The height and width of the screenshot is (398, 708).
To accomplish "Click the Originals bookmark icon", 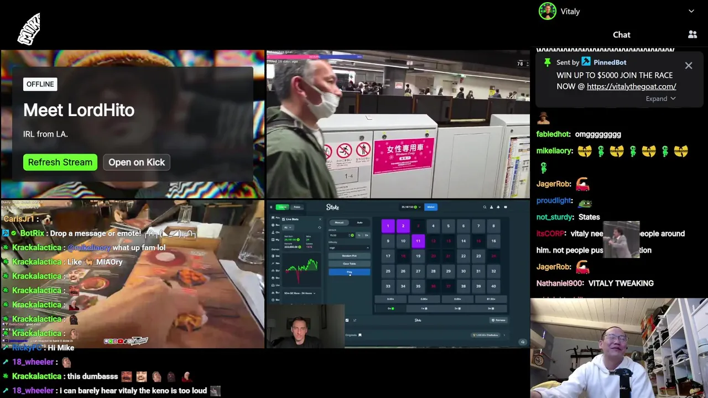I will click(x=360, y=335).
